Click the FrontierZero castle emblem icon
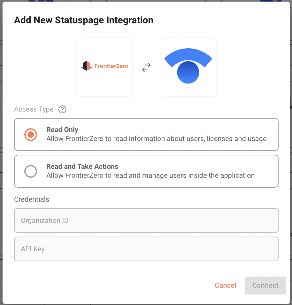The height and width of the screenshot is (305, 292). (87, 66)
